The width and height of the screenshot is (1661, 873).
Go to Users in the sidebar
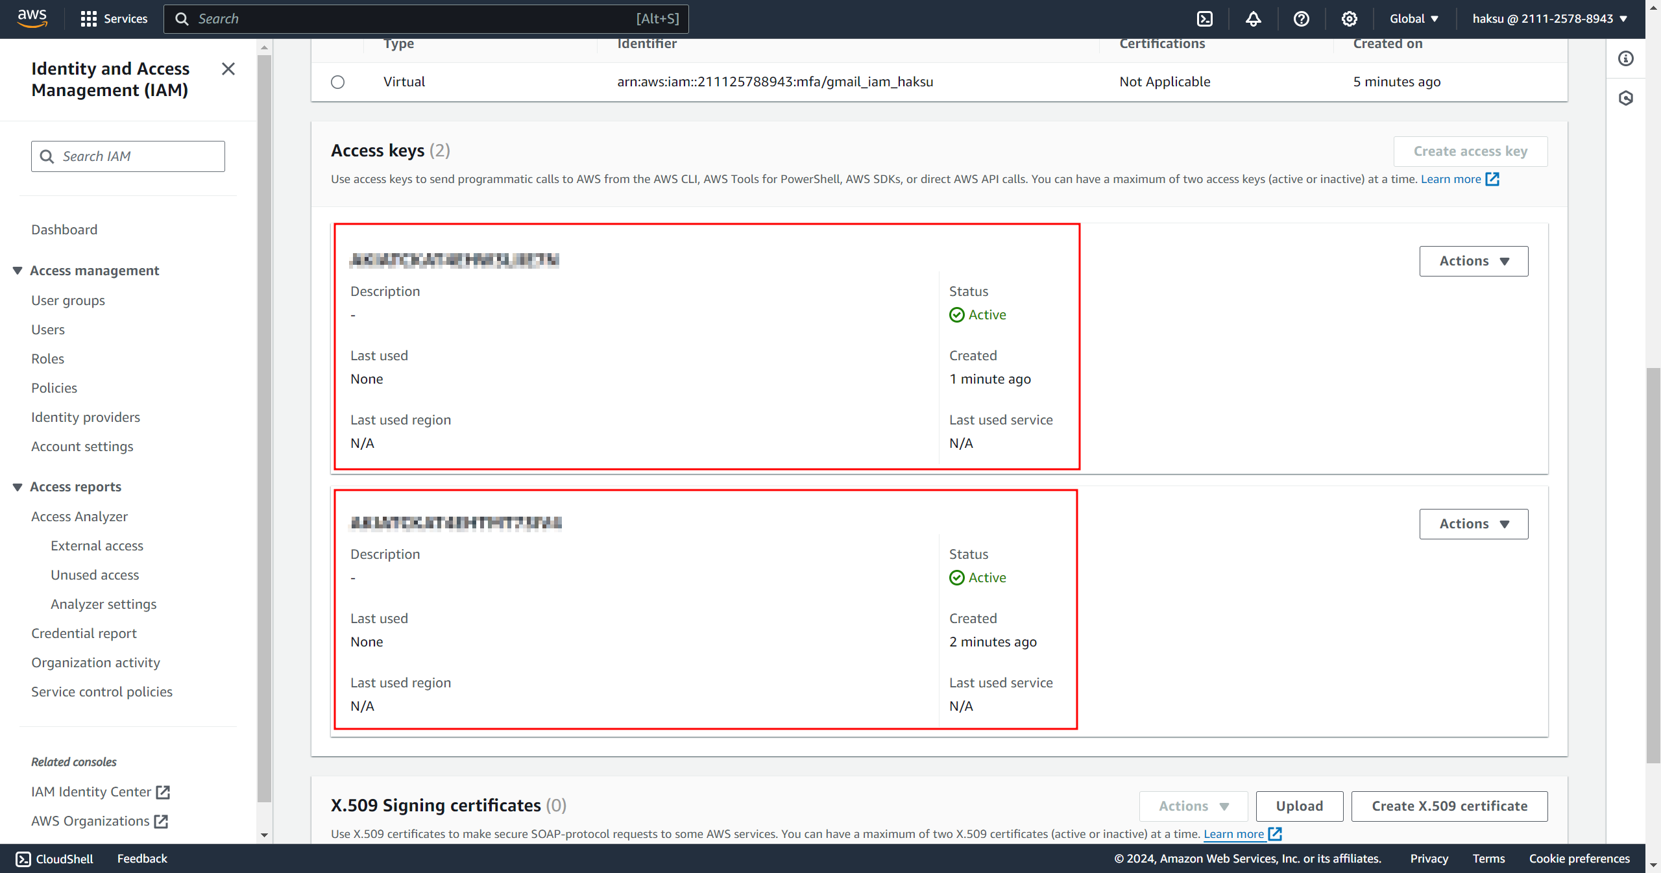(48, 330)
